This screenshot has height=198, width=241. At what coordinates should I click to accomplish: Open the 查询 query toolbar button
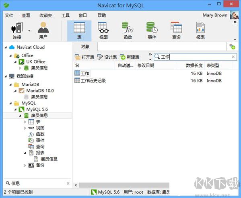[x=176, y=31]
